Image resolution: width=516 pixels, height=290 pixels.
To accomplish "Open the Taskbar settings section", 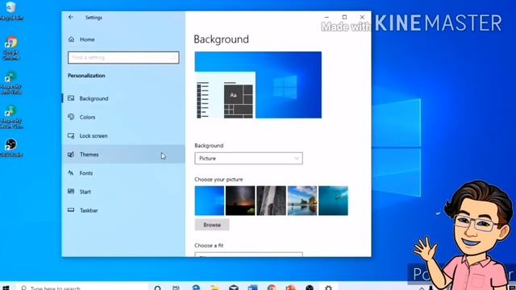I will tap(123, 210).
